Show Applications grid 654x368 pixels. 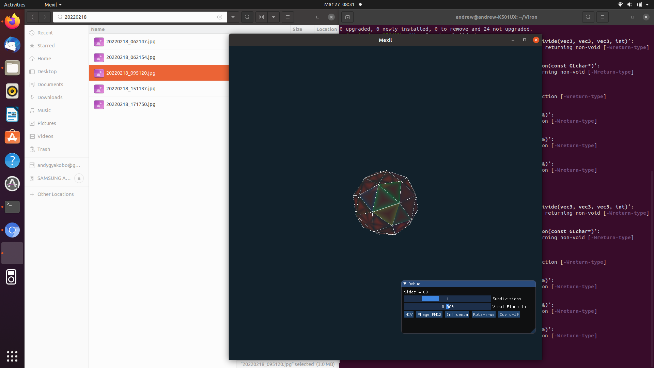(x=12, y=356)
